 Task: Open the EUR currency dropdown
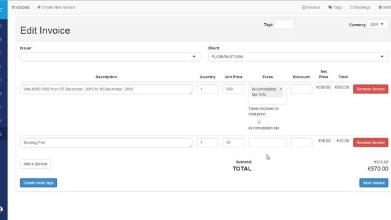pos(378,24)
